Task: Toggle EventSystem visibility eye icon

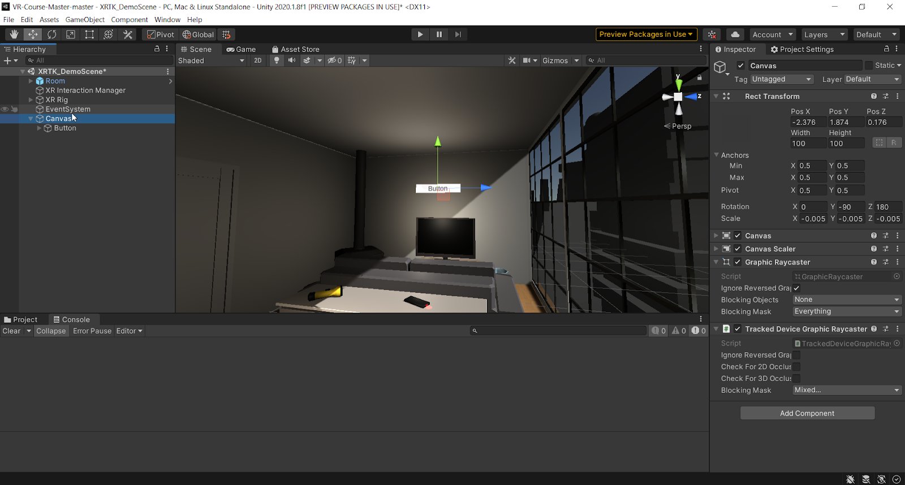Action: (x=5, y=109)
